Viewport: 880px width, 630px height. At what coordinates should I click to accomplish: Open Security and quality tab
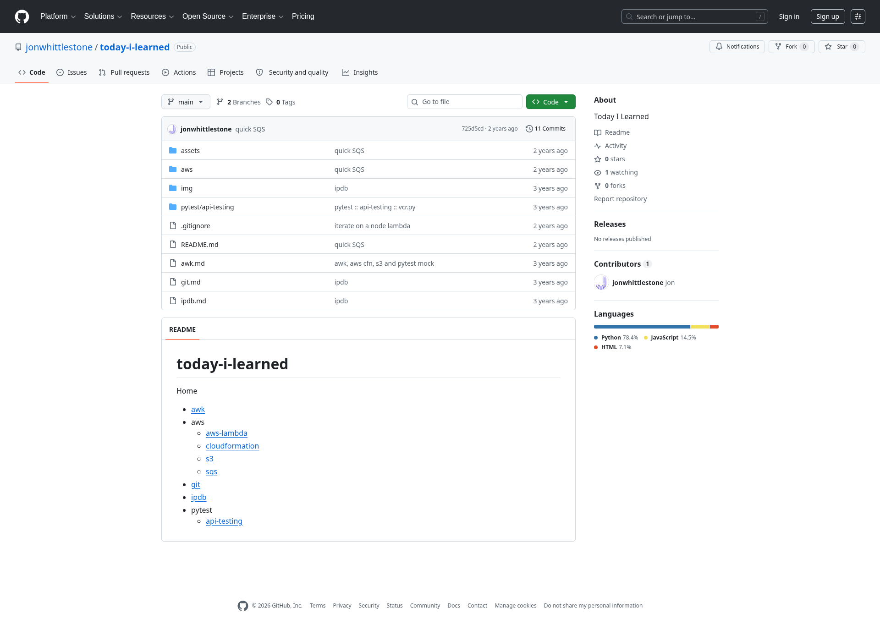coord(292,72)
